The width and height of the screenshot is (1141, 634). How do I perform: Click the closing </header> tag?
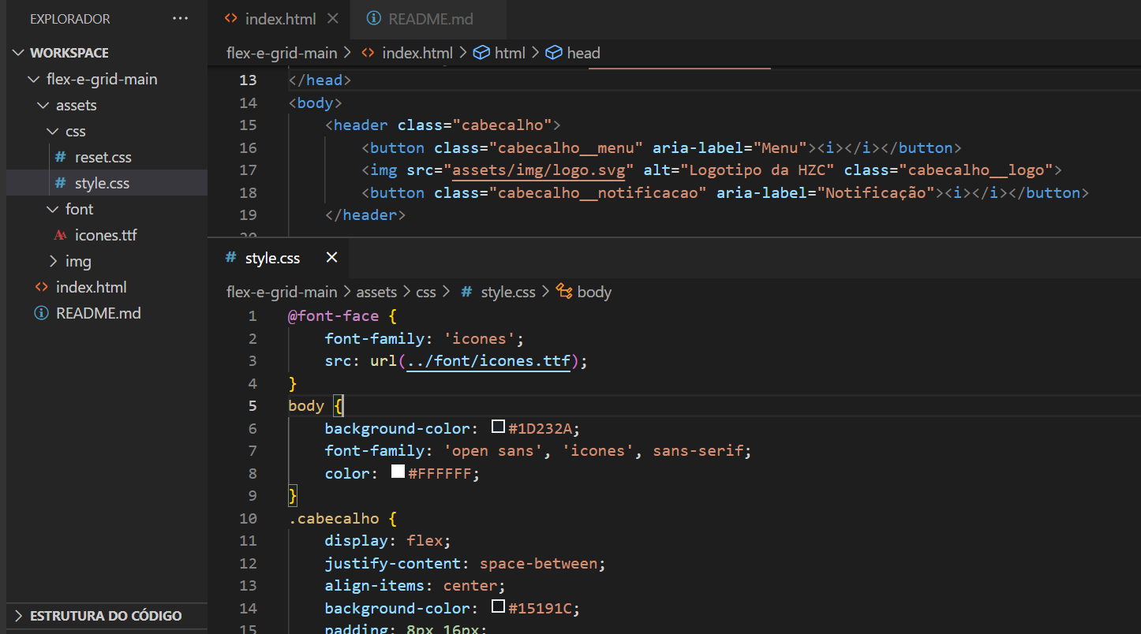tap(365, 214)
